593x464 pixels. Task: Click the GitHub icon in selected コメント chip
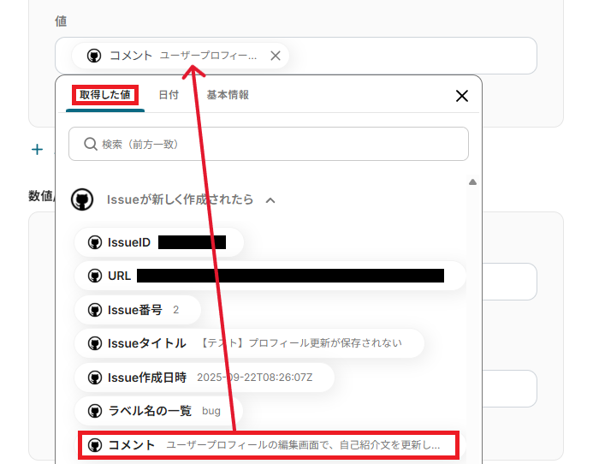click(x=94, y=56)
